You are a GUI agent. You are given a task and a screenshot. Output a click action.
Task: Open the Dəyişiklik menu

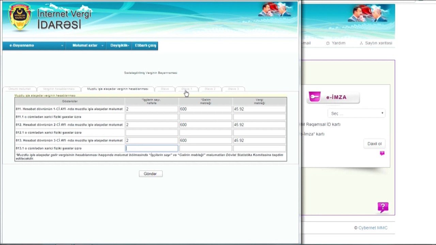(x=119, y=46)
